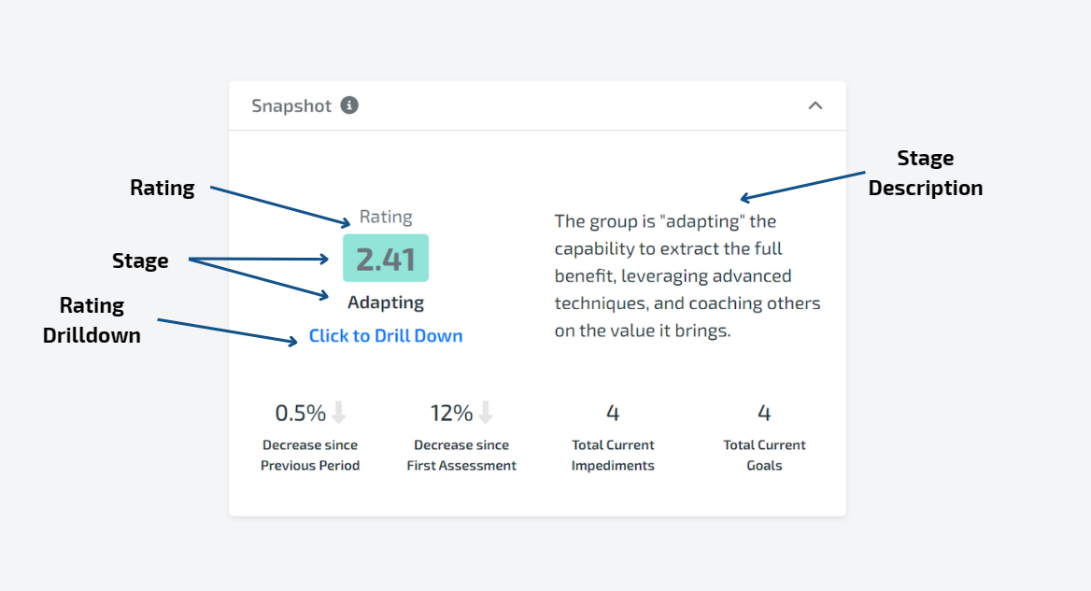Click the Stage Description annotation text
The image size is (1091, 591).
point(926,173)
